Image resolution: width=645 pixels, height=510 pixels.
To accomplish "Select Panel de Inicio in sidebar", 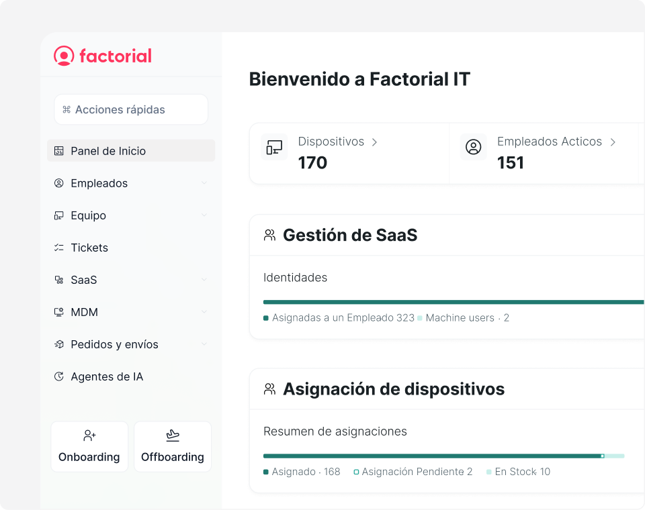I will tap(108, 151).
